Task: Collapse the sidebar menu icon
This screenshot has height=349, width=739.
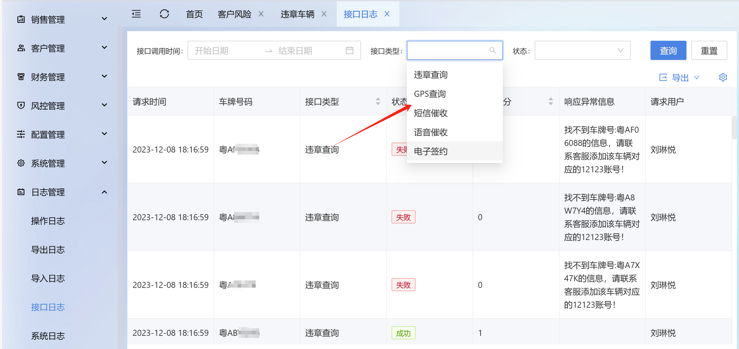Action: click(x=136, y=14)
